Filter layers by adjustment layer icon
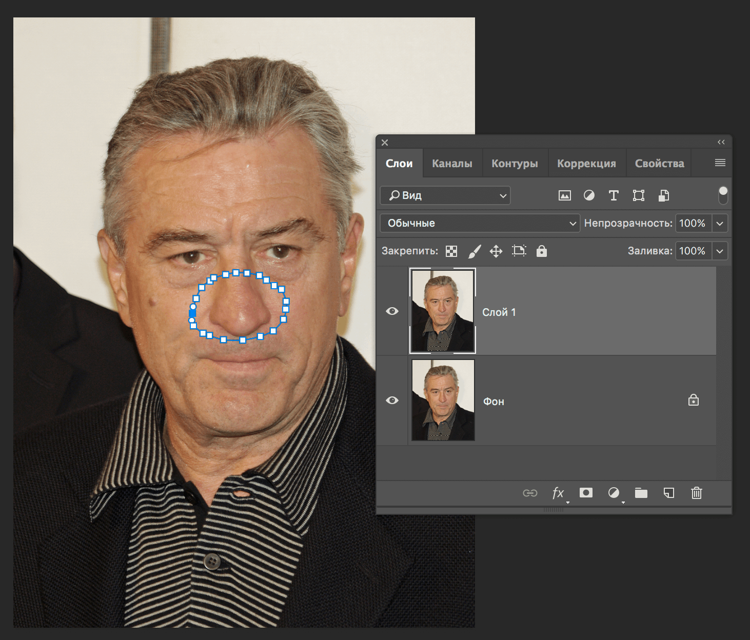Screen dimensions: 750x640 tap(589, 195)
